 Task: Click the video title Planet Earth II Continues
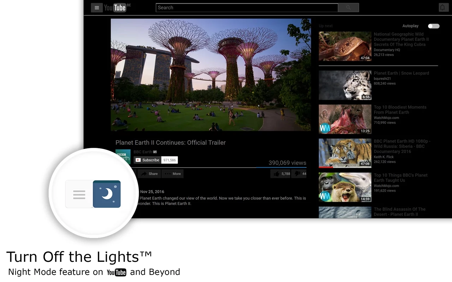click(x=171, y=142)
